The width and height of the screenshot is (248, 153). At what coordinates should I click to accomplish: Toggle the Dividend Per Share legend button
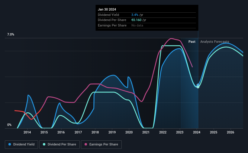(60, 145)
